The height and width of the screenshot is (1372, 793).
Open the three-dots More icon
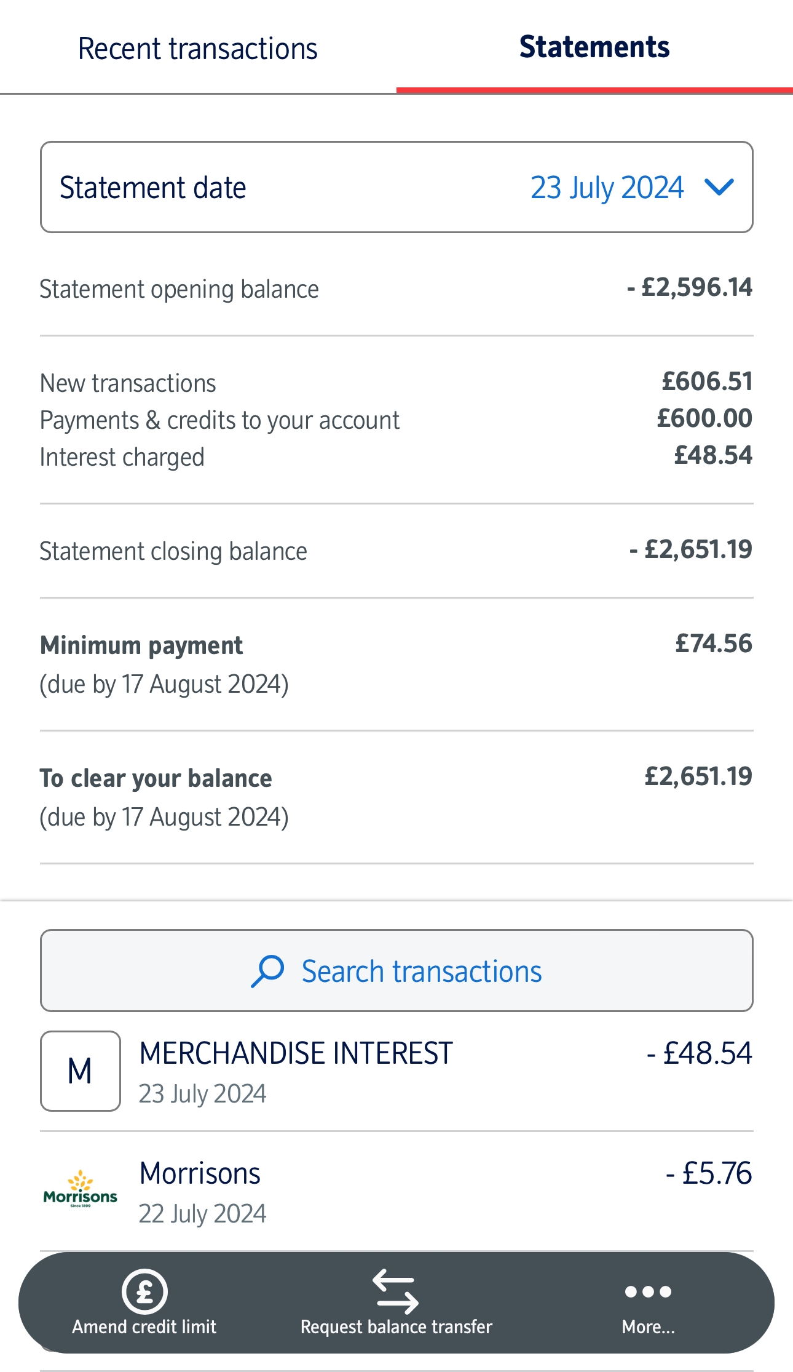[648, 1291]
